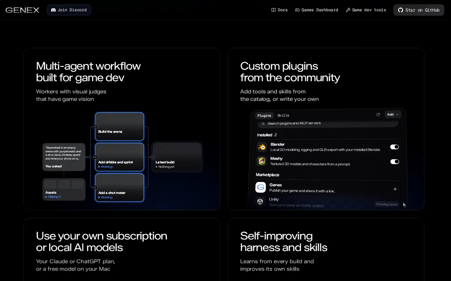This screenshot has height=281, width=451.
Task: Add the Genex plugin with plus icon
Action: coord(395,189)
